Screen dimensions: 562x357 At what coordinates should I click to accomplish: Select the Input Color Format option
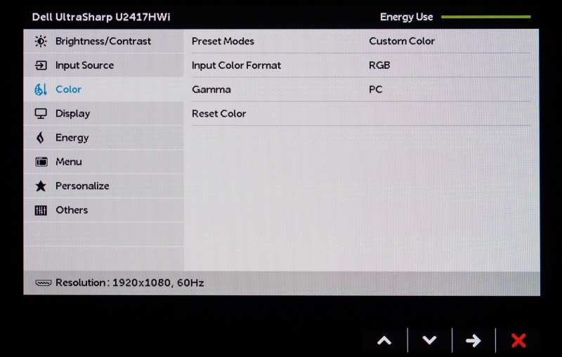tap(236, 65)
